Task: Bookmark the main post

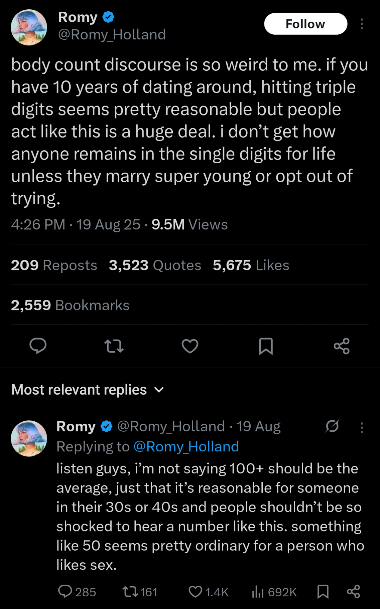Action: point(266,346)
